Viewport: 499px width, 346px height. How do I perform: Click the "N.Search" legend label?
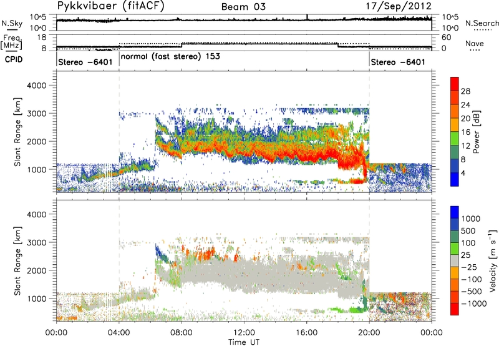(482, 23)
